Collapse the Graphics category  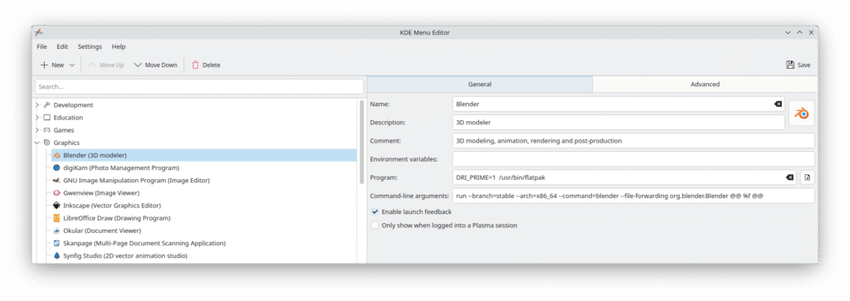click(x=37, y=143)
